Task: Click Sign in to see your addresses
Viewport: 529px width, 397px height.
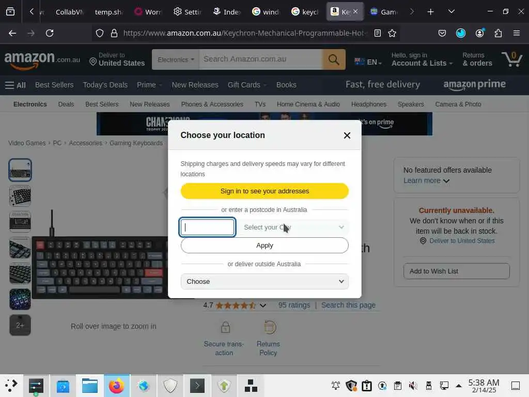Action: point(264,191)
